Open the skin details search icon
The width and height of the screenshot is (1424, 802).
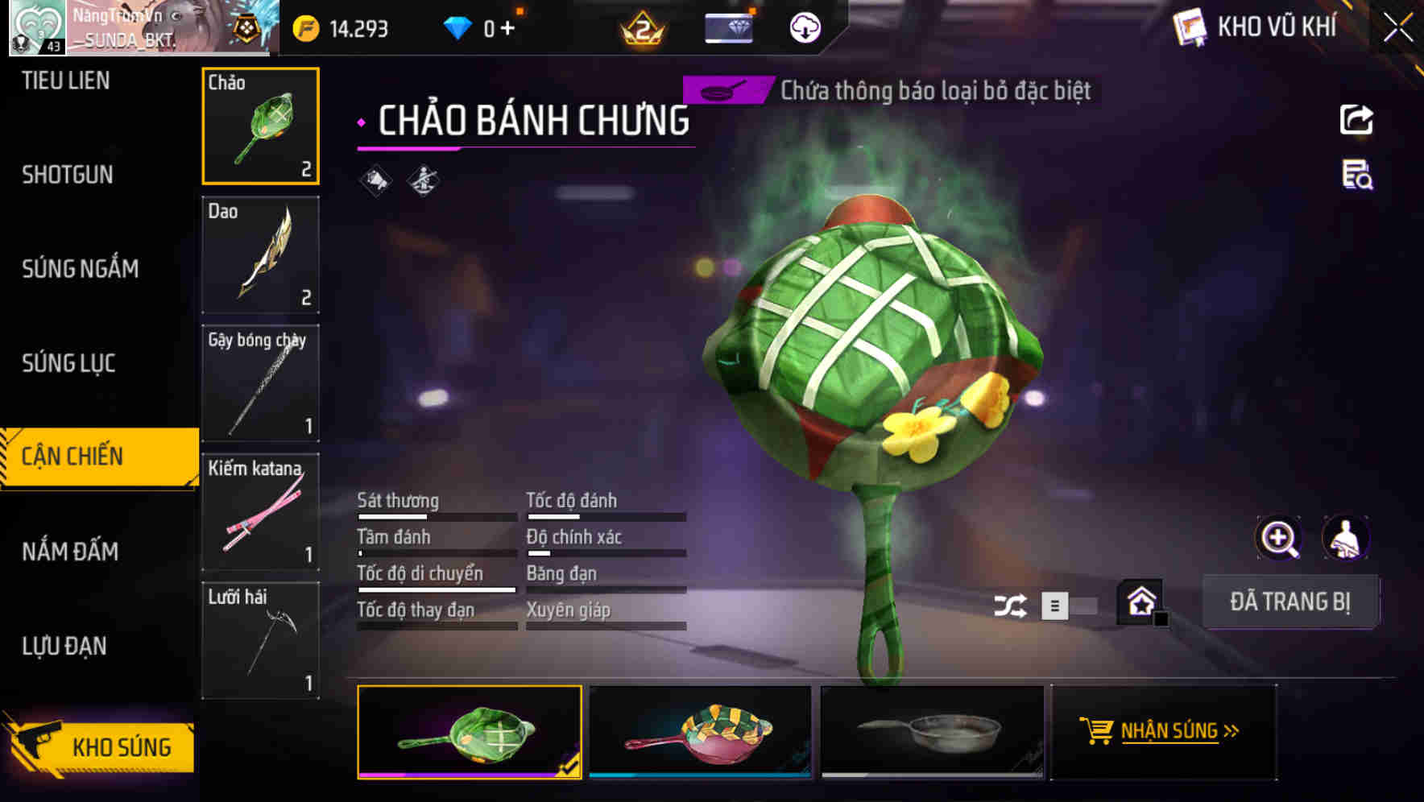[1357, 175]
